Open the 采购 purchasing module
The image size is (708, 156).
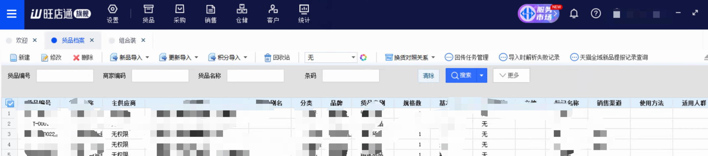click(179, 14)
